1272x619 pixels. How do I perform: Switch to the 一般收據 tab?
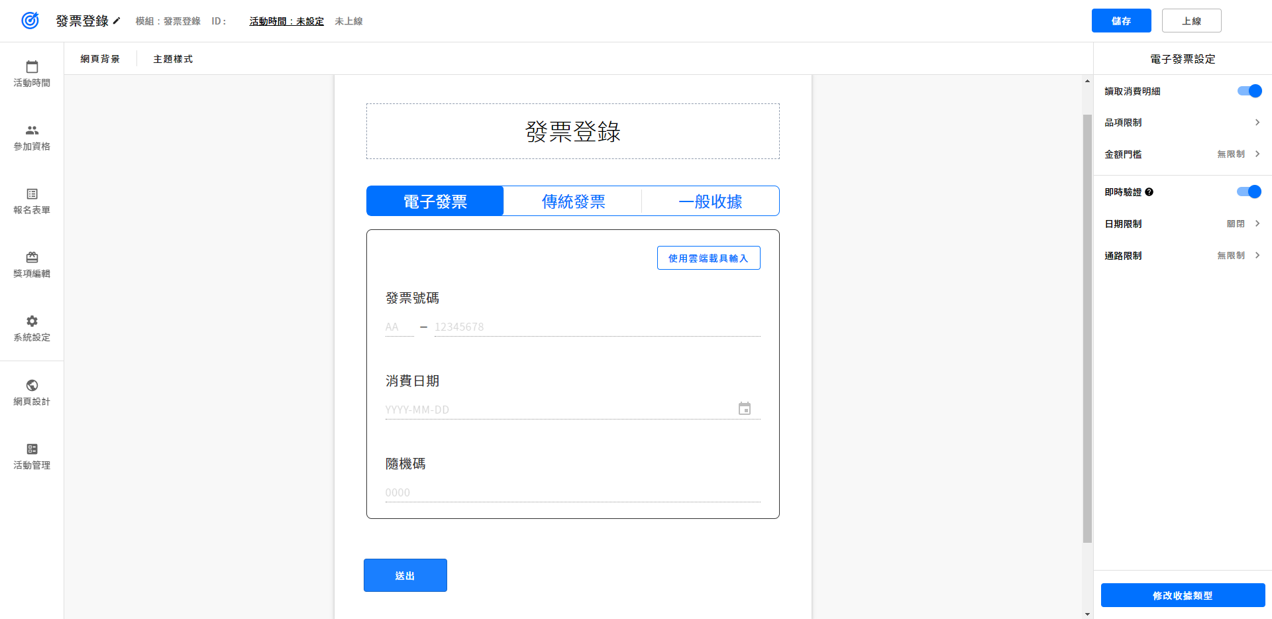[x=710, y=201]
